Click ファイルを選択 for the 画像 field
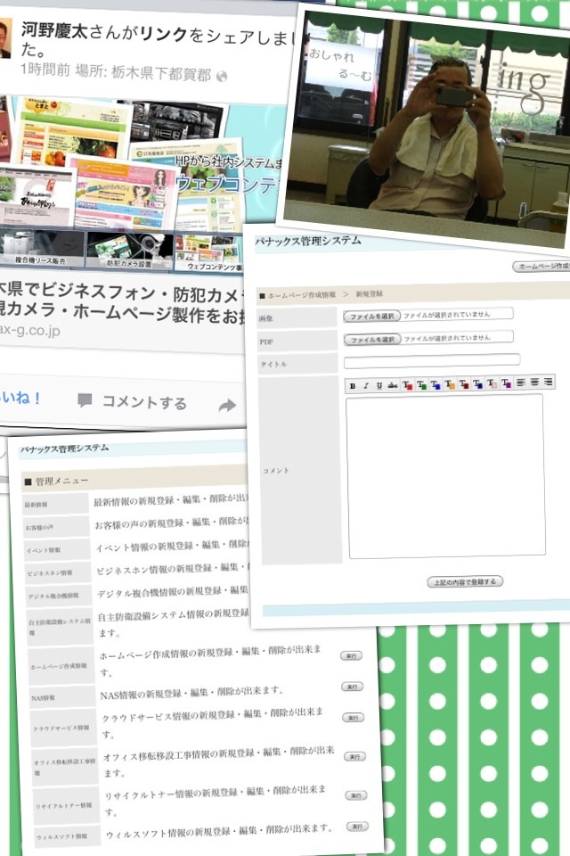 [372, 316]
